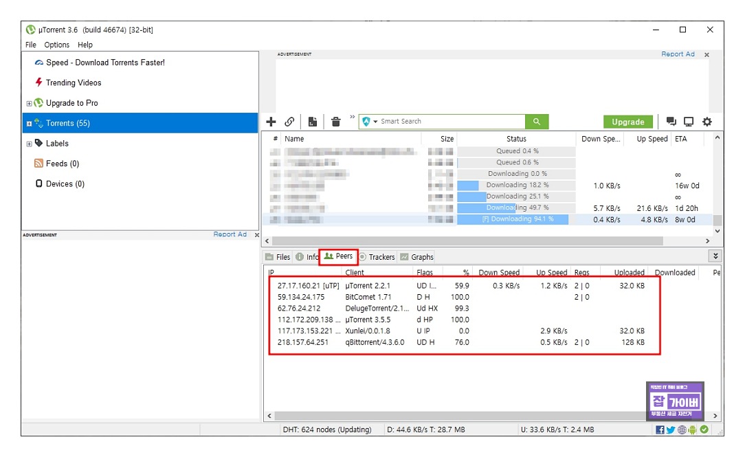745x457 pixels.
Task: Switch to the Graphs tab
Action: pos(416,257)
